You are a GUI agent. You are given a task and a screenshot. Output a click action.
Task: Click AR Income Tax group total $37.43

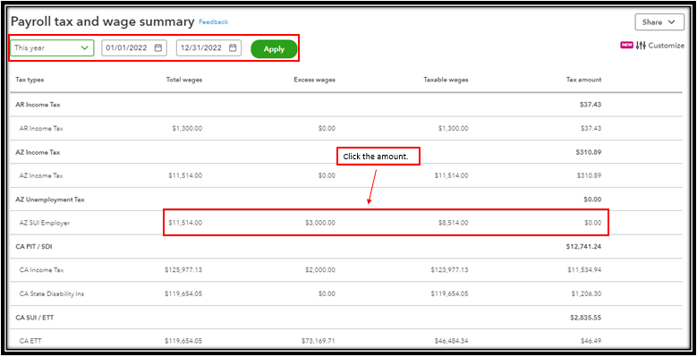591,105
